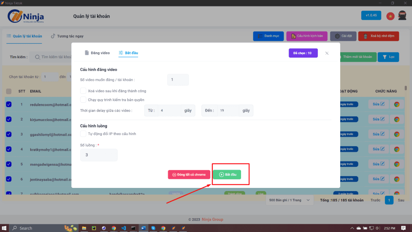The height and width of the screenshot is (232, 412).
Task: Open Cấu hình kịch bản
Action: (307, 36)
